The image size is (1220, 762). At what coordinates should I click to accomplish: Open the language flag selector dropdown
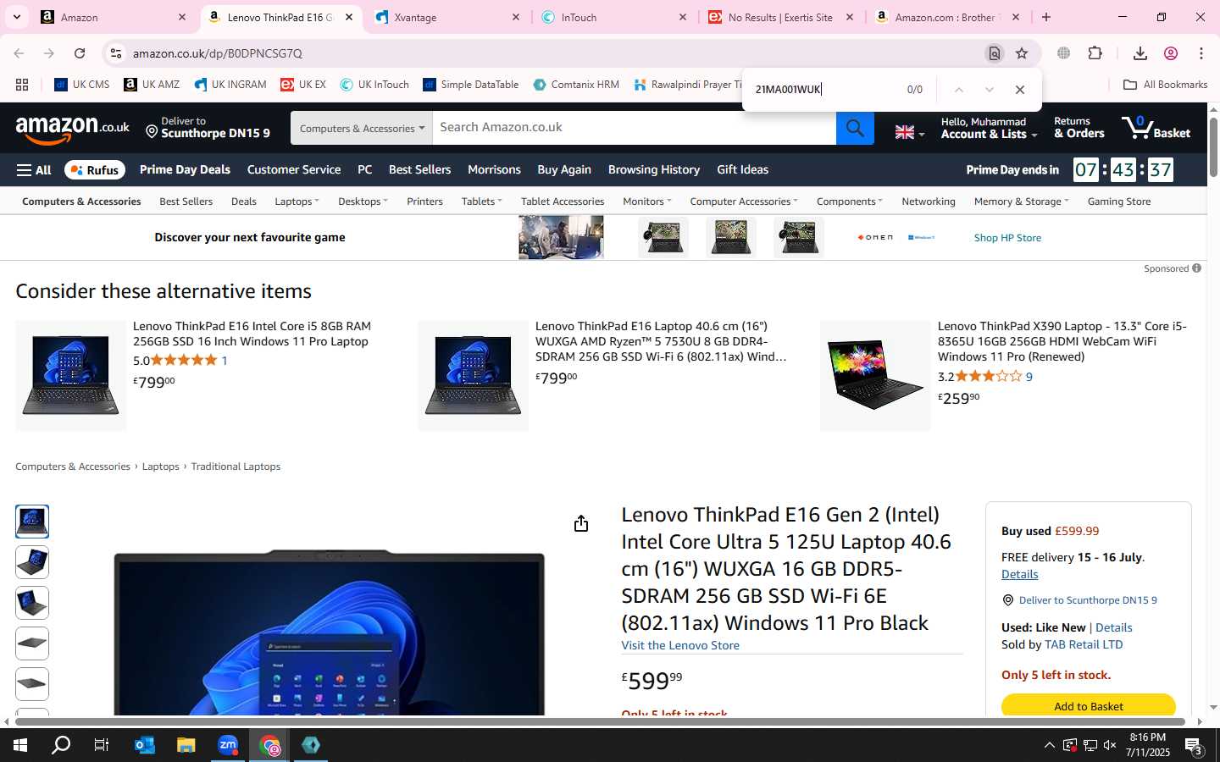(x=910, y=132)
